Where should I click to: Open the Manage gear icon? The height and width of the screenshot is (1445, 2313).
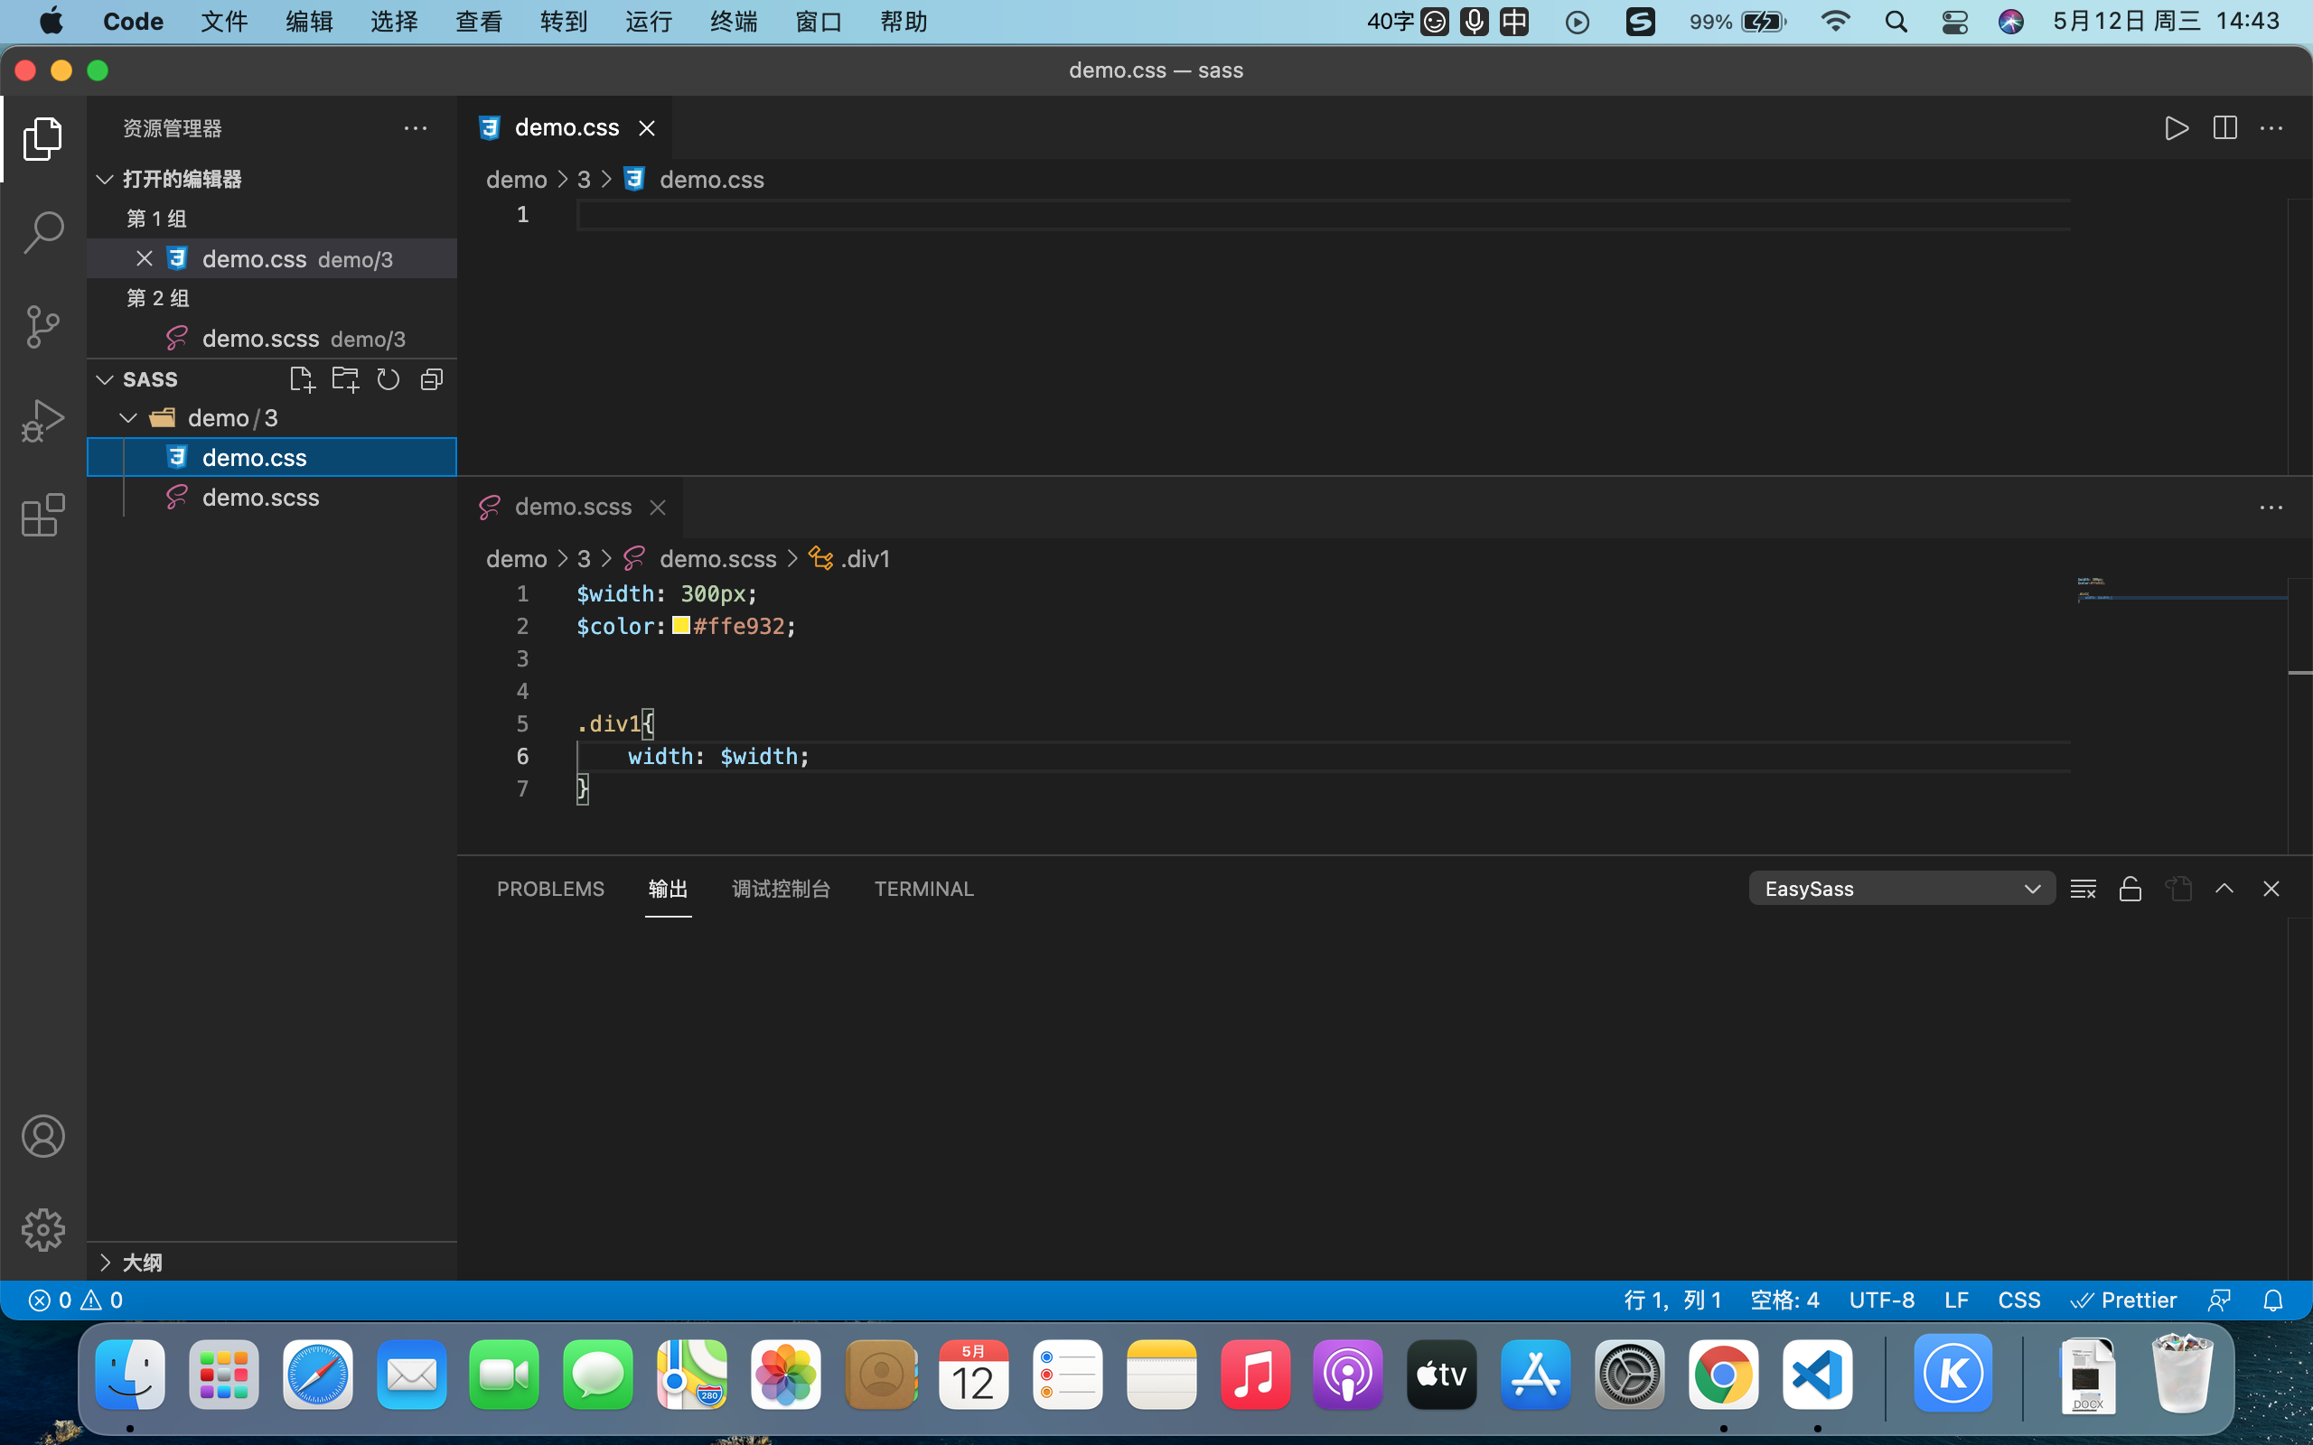click(x=43, y=1230)
